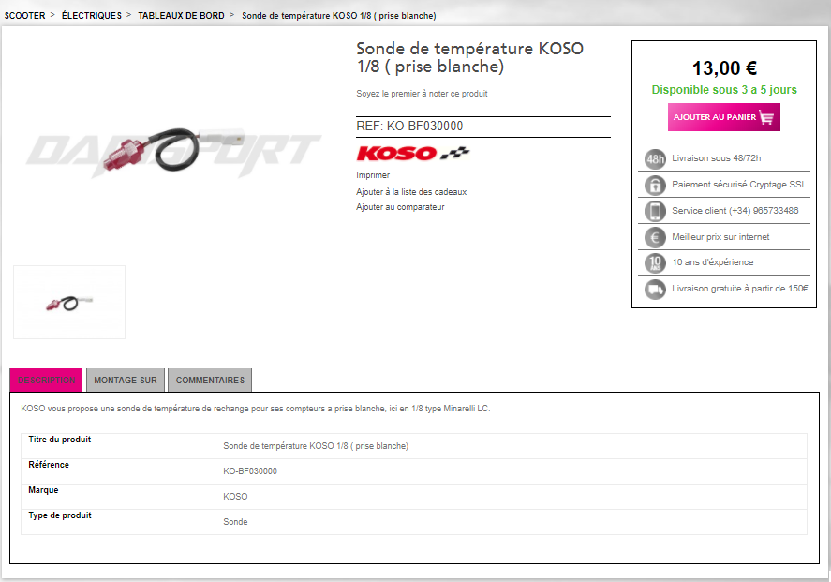Open the Montage sur tab

pos(126,381)
